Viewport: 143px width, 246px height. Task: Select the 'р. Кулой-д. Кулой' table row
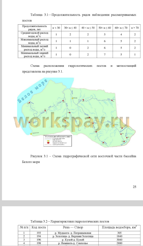79,240
